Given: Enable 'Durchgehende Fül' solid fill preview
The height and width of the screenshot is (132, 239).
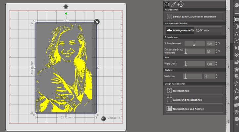Looking at the screenshot, I should point(179,30).
